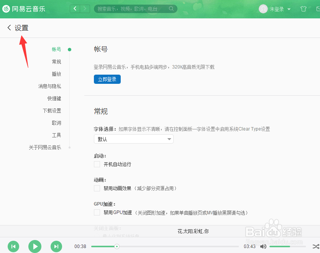
Task: Expand the 未登录 account dropdown arrow
Action: click(289, 9)
